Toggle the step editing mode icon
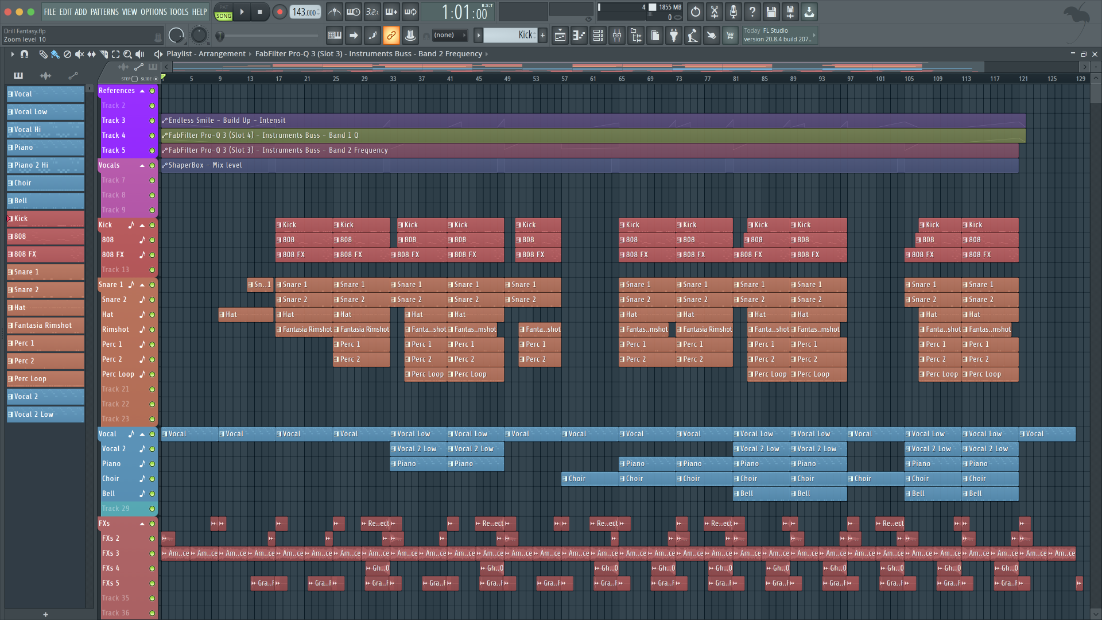Image resolution: width=1102 pixels, height=620 pixels. point(372,36)
